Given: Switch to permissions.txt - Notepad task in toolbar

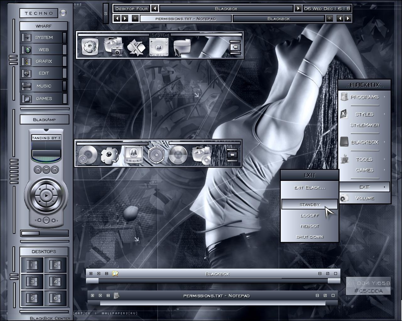Looking at the screenshot, I should tap(186, 18).
